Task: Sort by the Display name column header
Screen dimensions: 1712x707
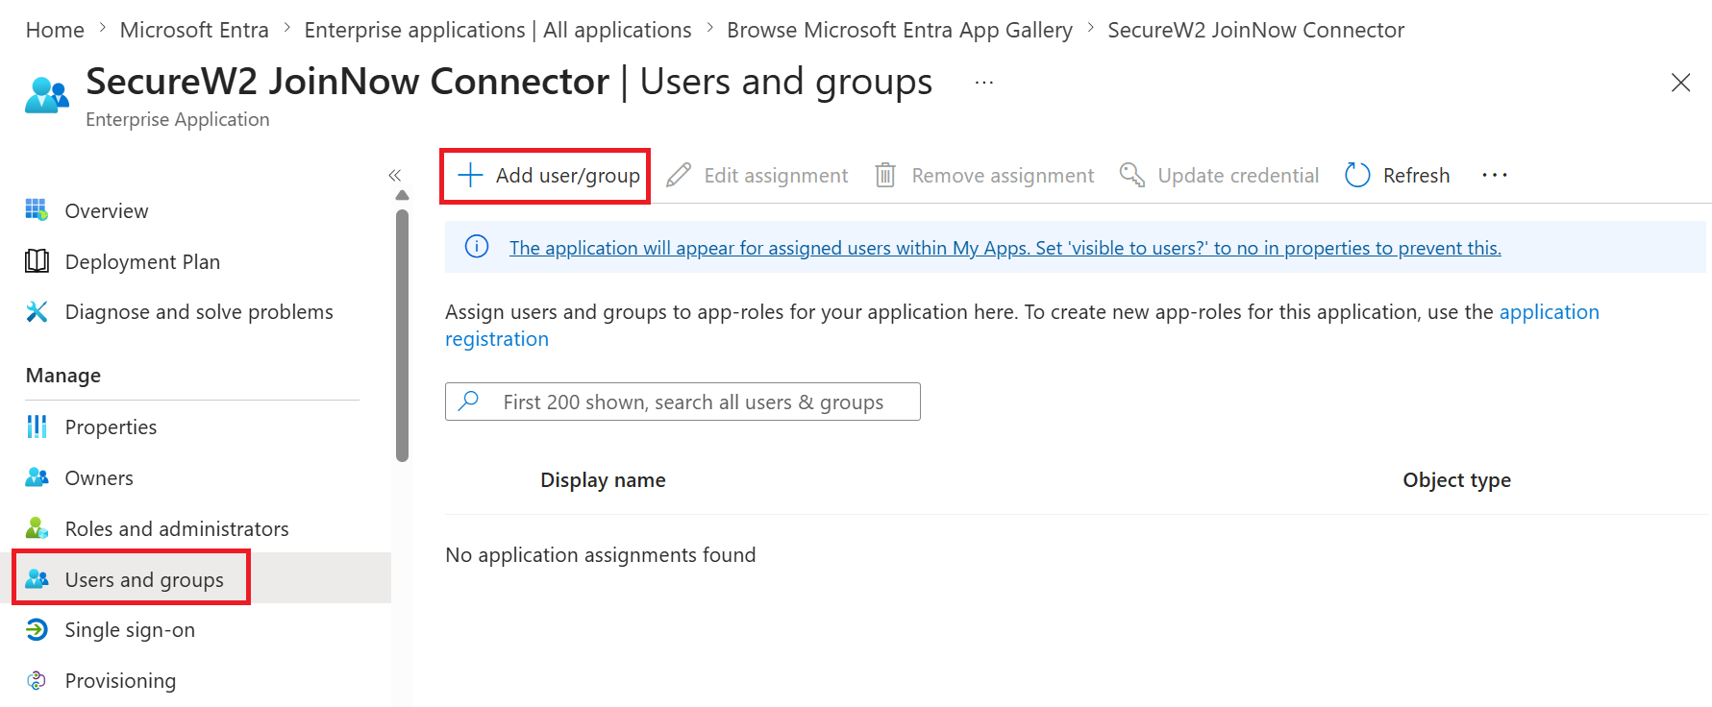Action: [x=603, y=479]
